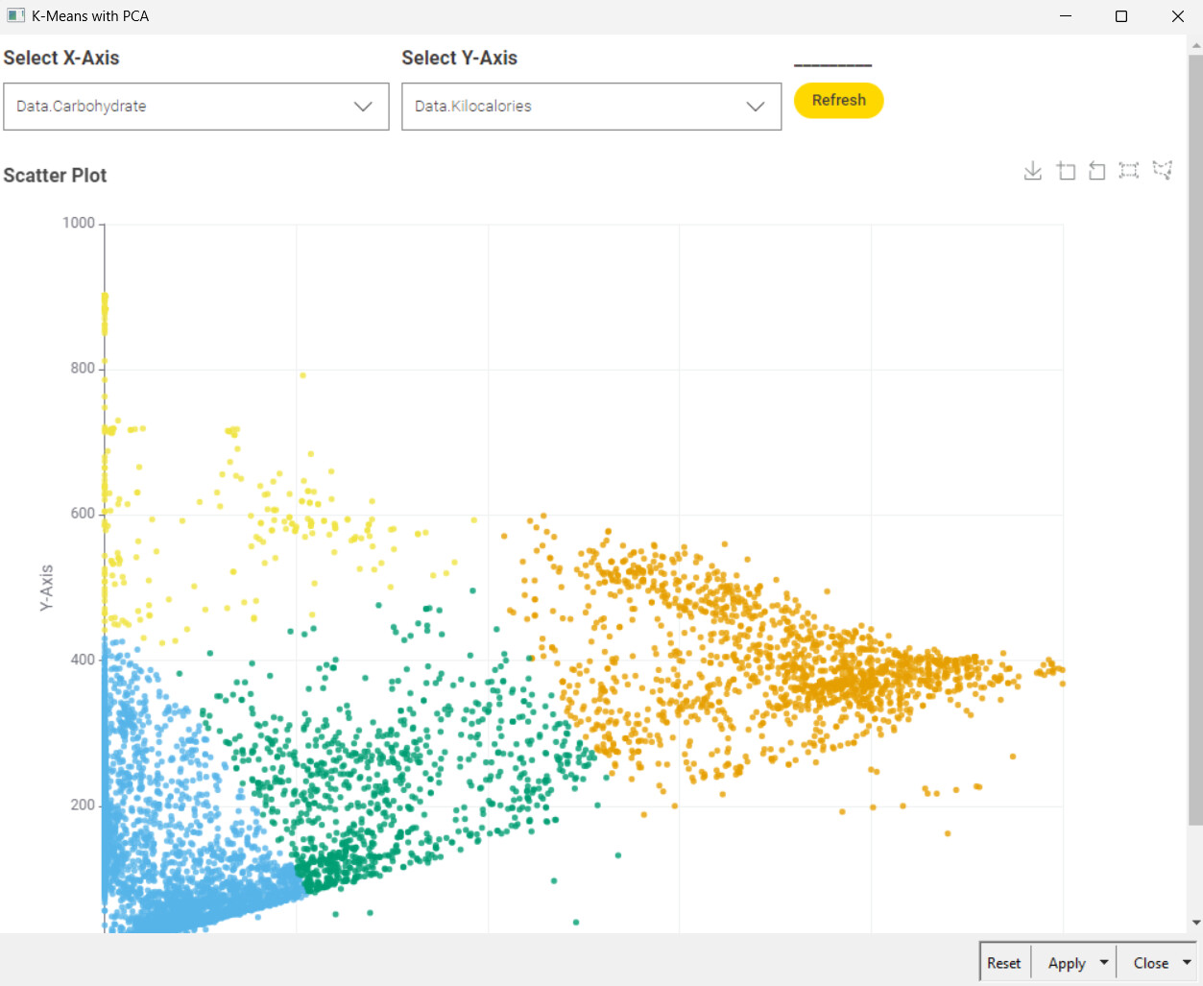The image size is (1203, 986).
Task: Close the window with the X
Action: coord(1178,16)
